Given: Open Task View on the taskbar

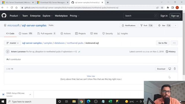Looking at the screenshot, I should [x=67, y=101].
